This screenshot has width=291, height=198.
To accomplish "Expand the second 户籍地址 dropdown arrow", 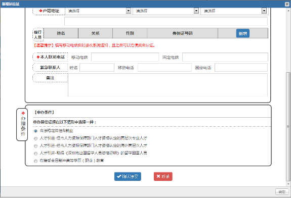I will 196,11.
